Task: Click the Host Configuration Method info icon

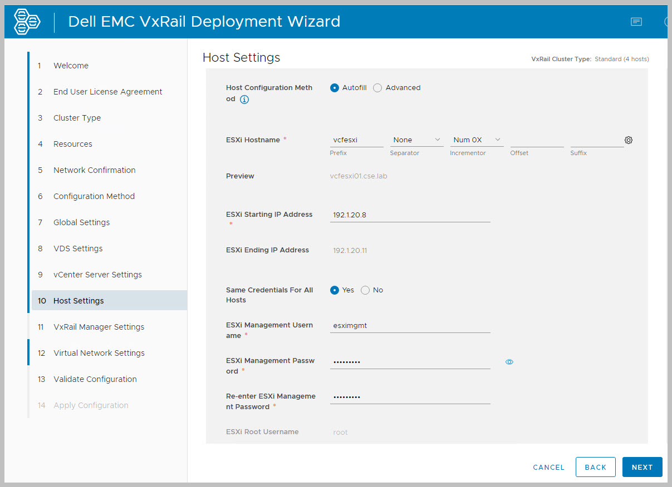Action: click(x=244, y=100)
